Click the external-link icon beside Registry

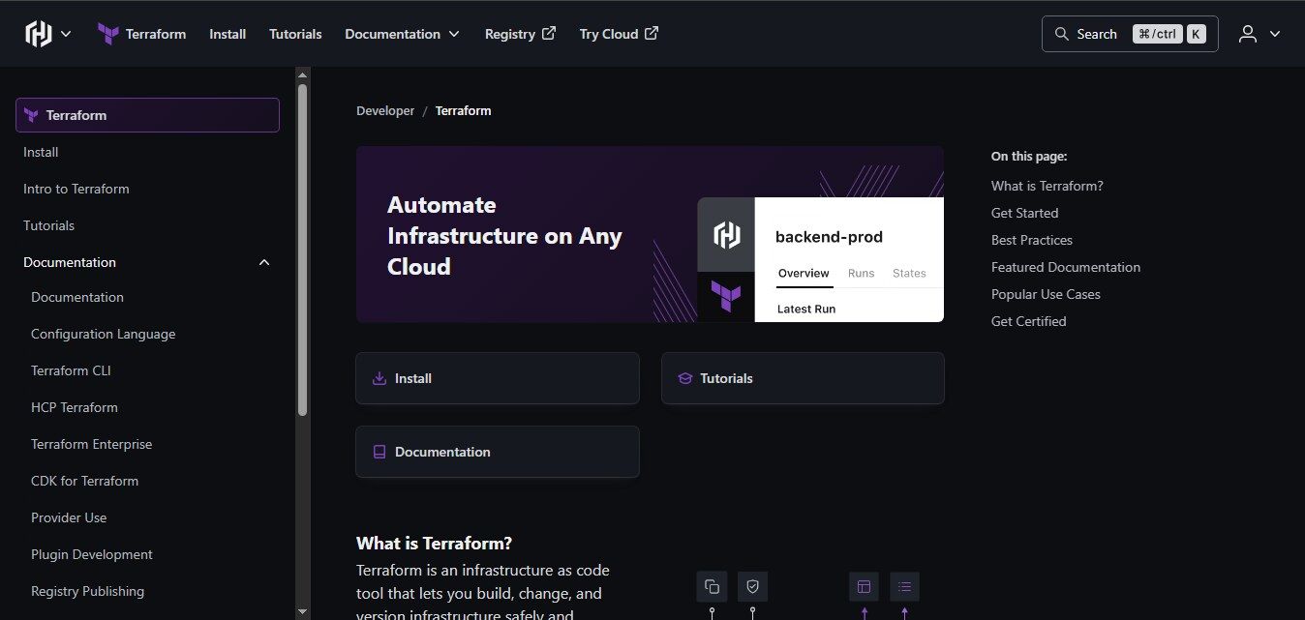549,33
